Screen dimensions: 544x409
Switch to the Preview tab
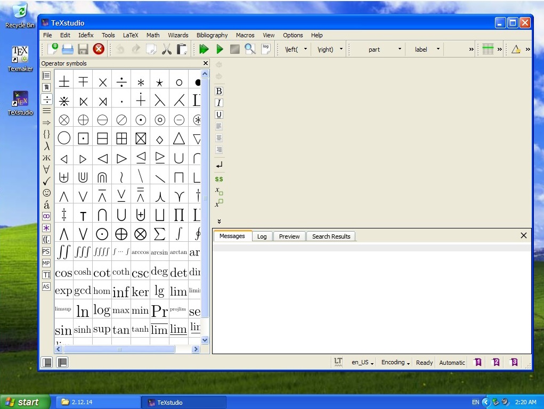[x=289, y=236]
